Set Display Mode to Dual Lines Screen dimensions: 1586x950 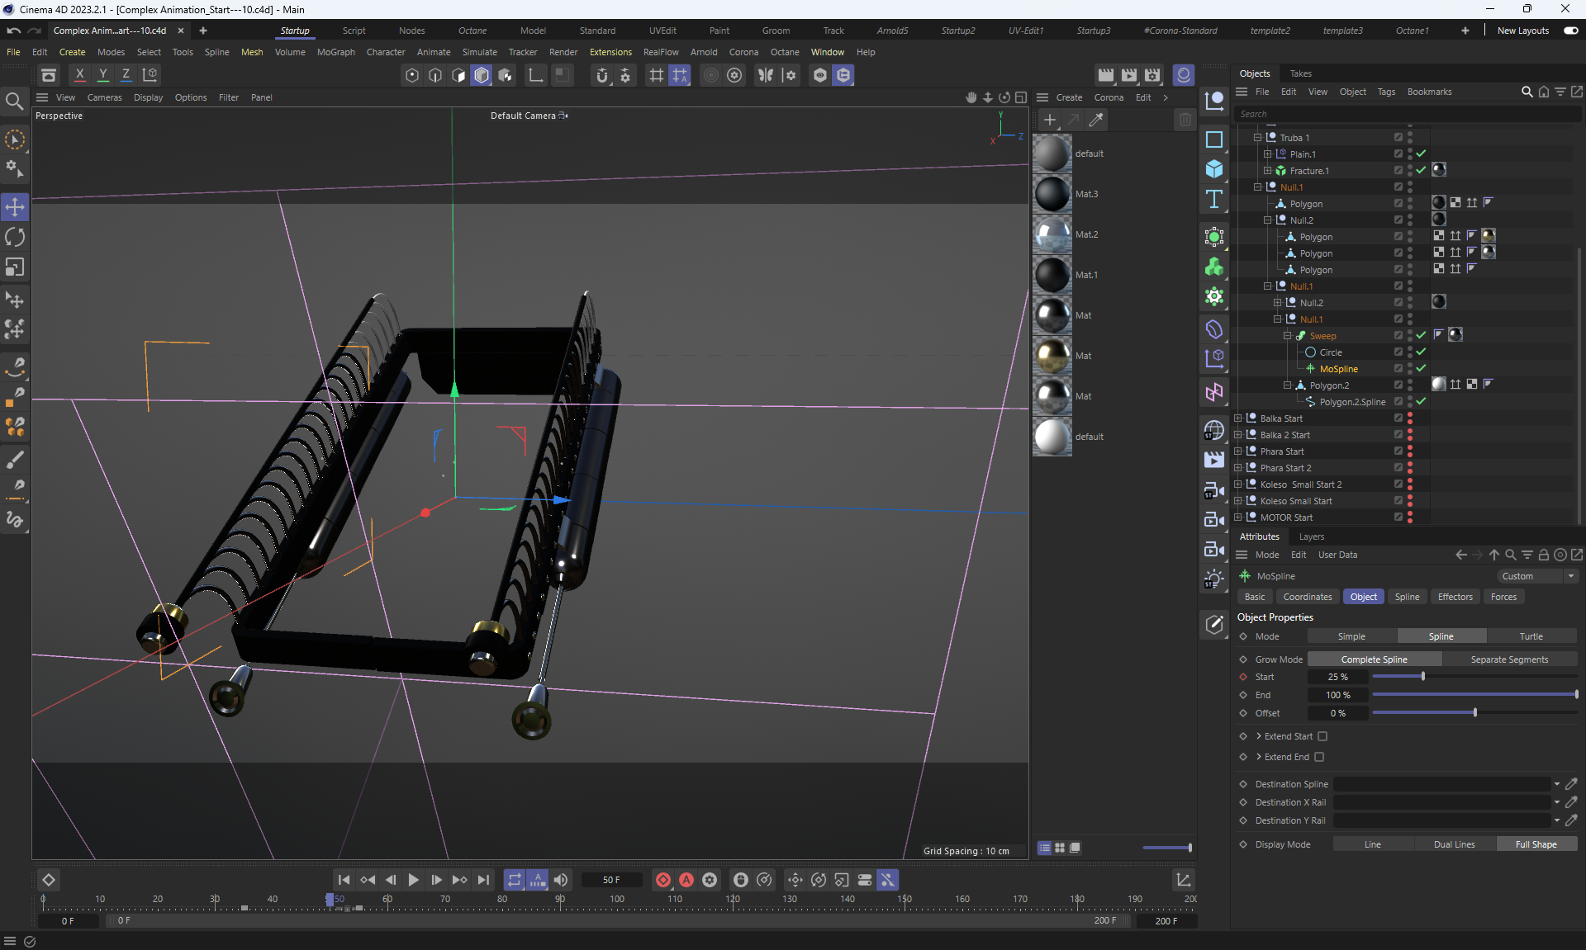pos(1454,844)
